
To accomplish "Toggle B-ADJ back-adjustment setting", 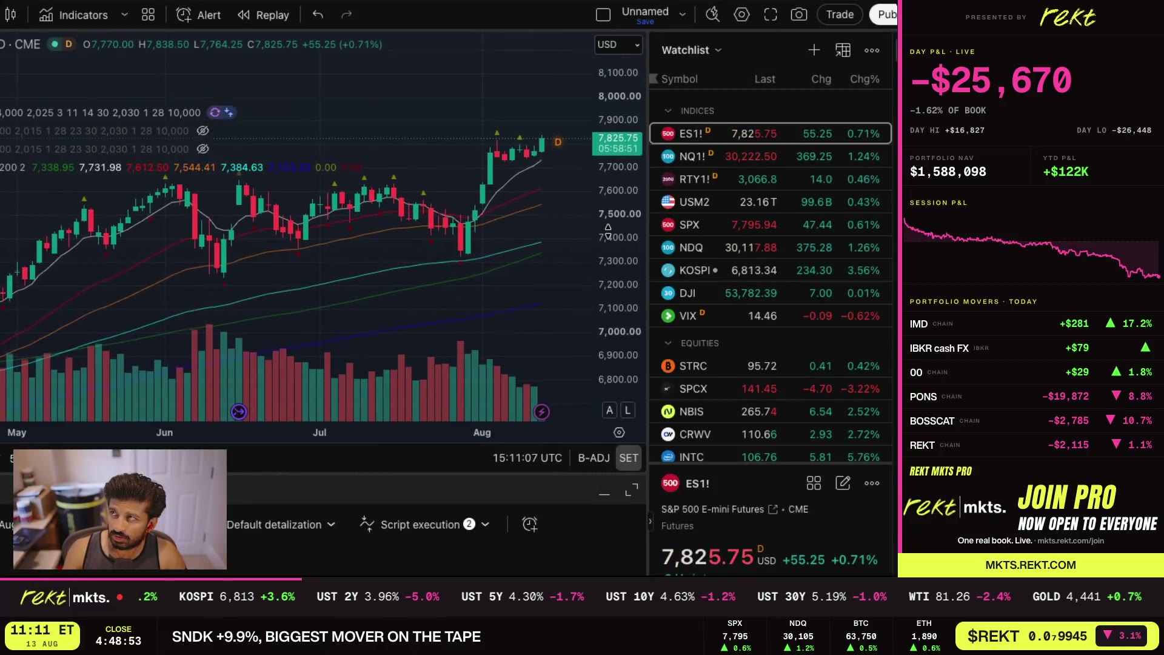I will click(594, 458).
